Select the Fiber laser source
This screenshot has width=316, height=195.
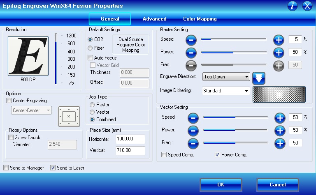(90, 48)
